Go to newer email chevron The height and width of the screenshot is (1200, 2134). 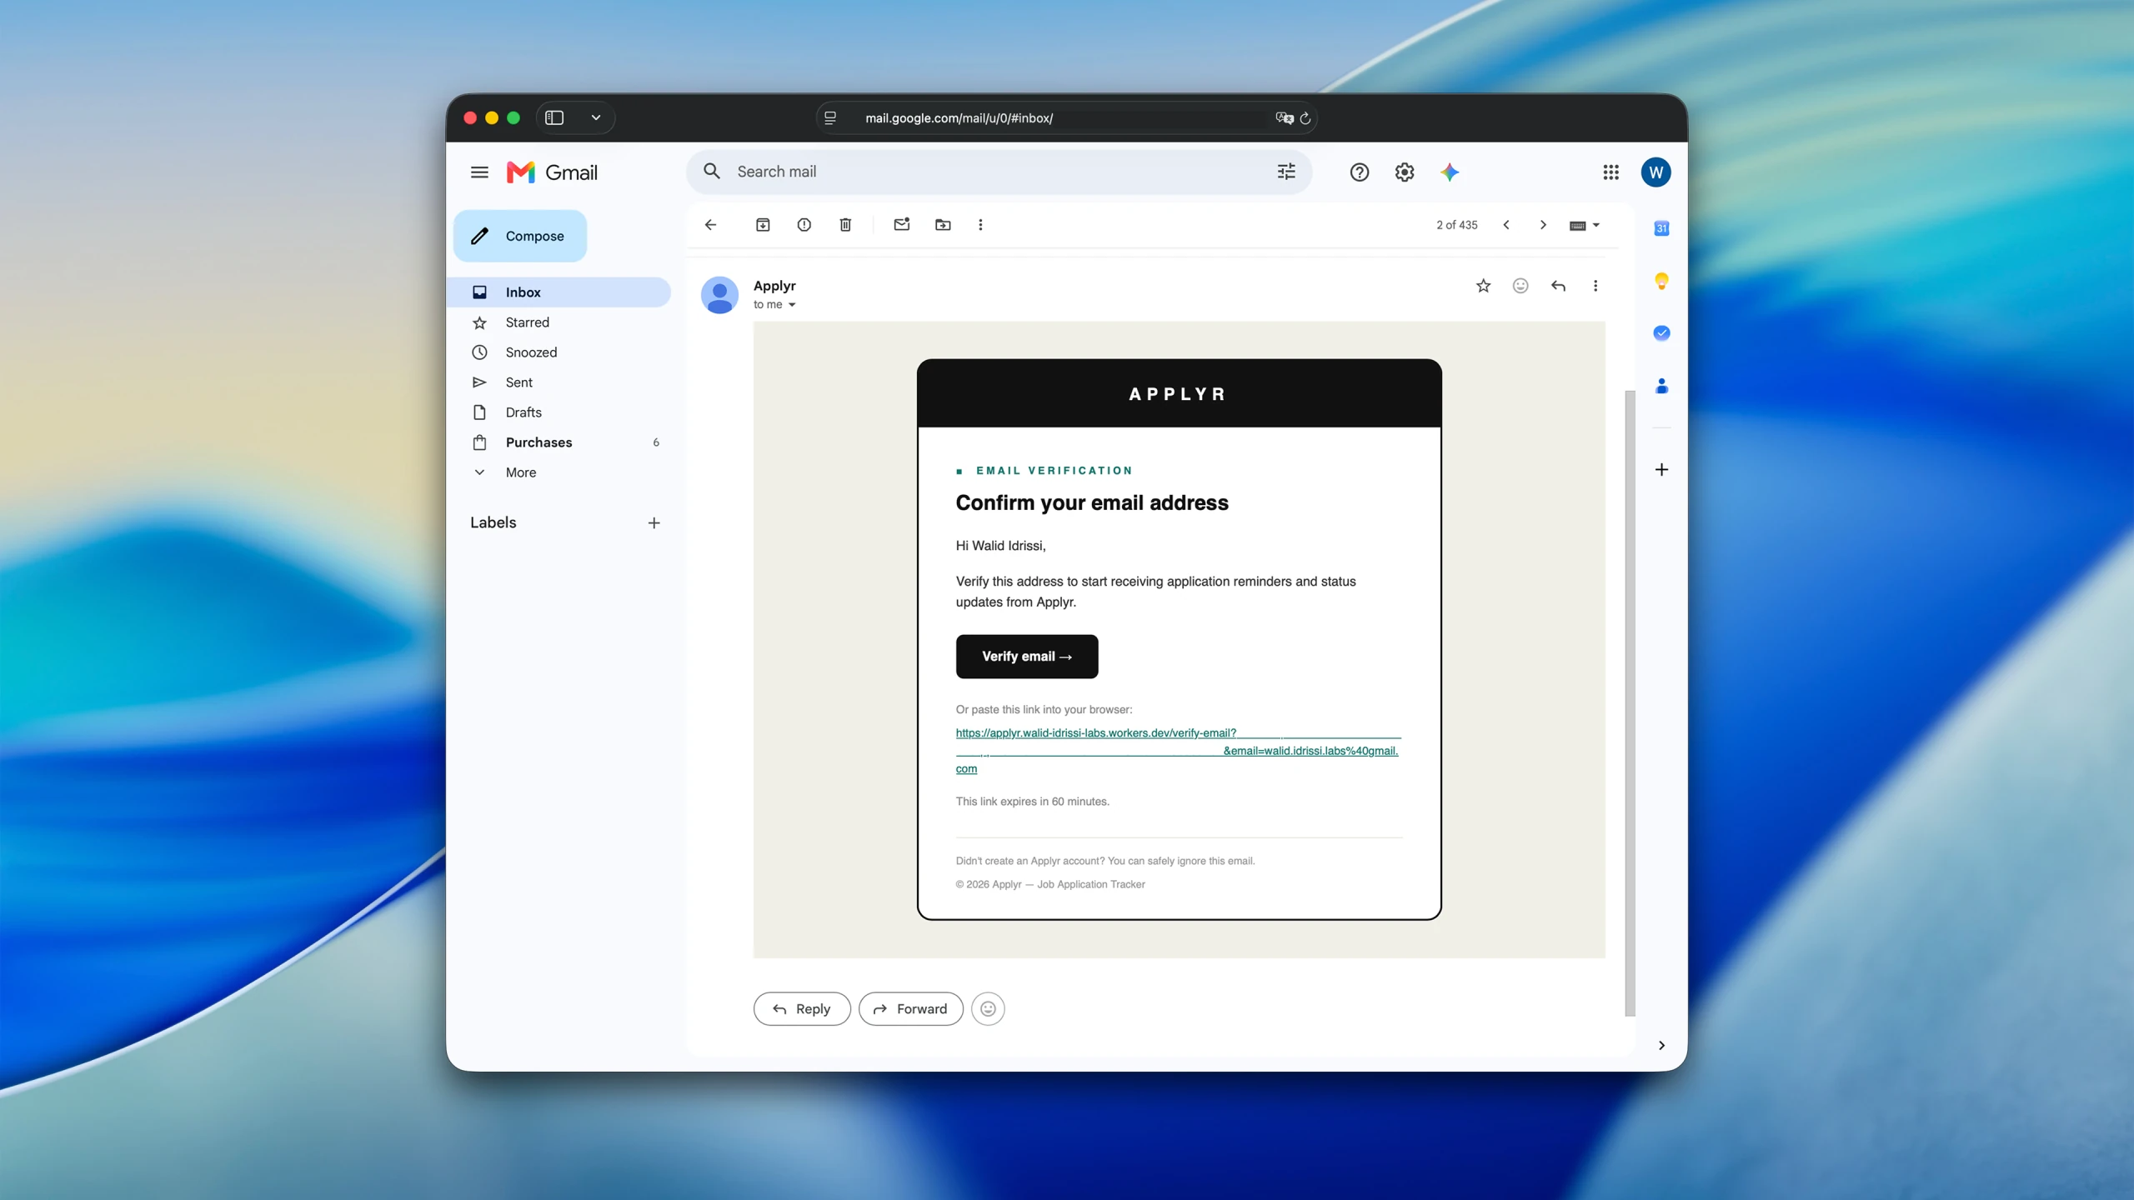point(1506,225)
